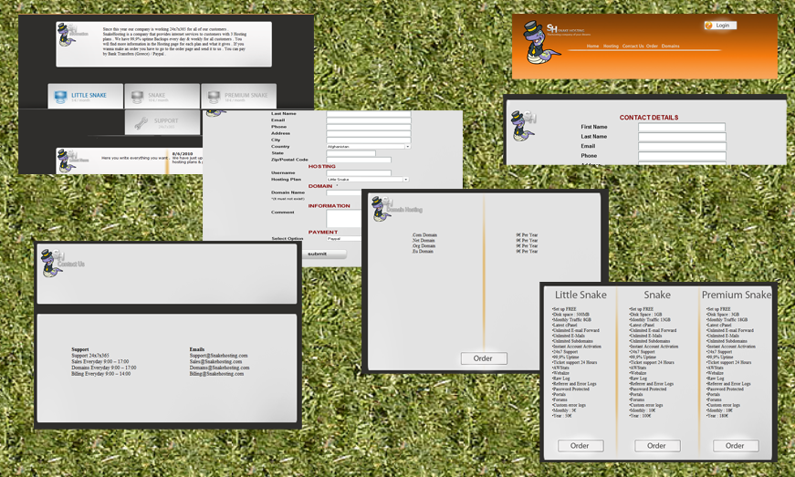Click the Support wrench icon

[x=141, y=122]
